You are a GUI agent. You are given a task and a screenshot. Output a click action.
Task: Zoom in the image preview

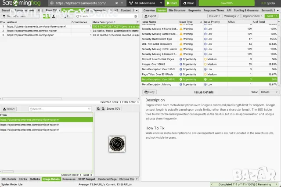(103, 109)
